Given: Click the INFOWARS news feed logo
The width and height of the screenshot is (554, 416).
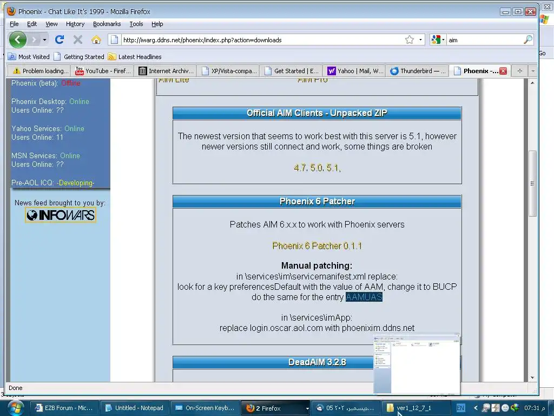Looking at the screenshot, I should 61,214.
